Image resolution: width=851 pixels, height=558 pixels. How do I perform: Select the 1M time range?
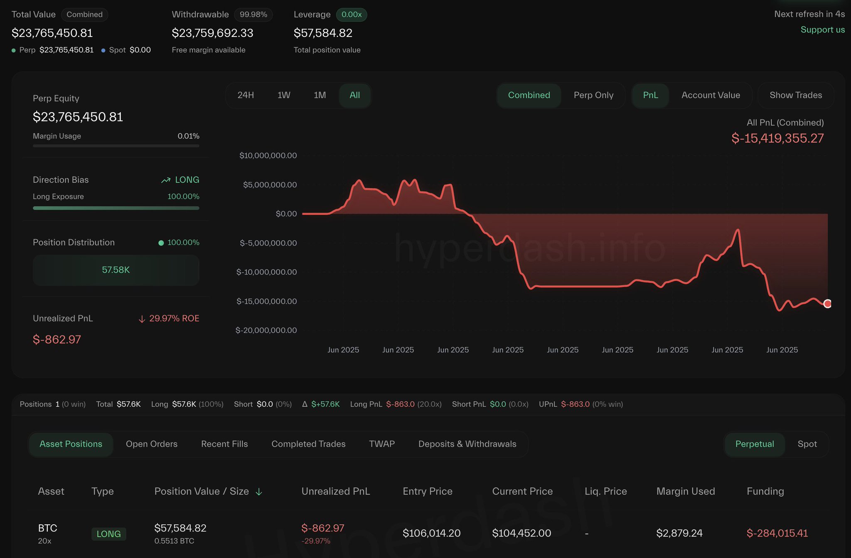[x=320, y=95]
